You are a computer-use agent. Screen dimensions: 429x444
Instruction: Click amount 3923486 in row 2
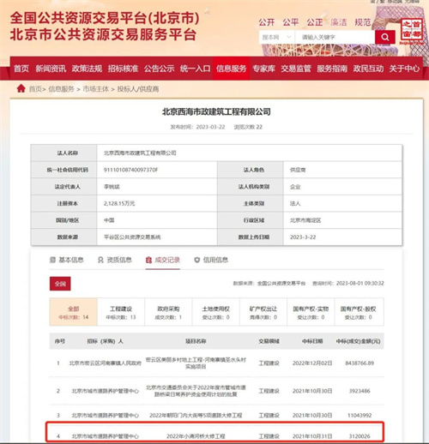[x=360, y=391]
